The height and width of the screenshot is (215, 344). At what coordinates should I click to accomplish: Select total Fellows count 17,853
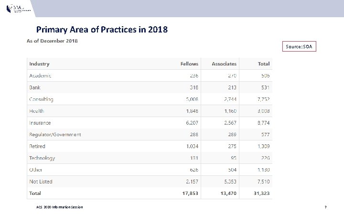(x=190, y=193)
